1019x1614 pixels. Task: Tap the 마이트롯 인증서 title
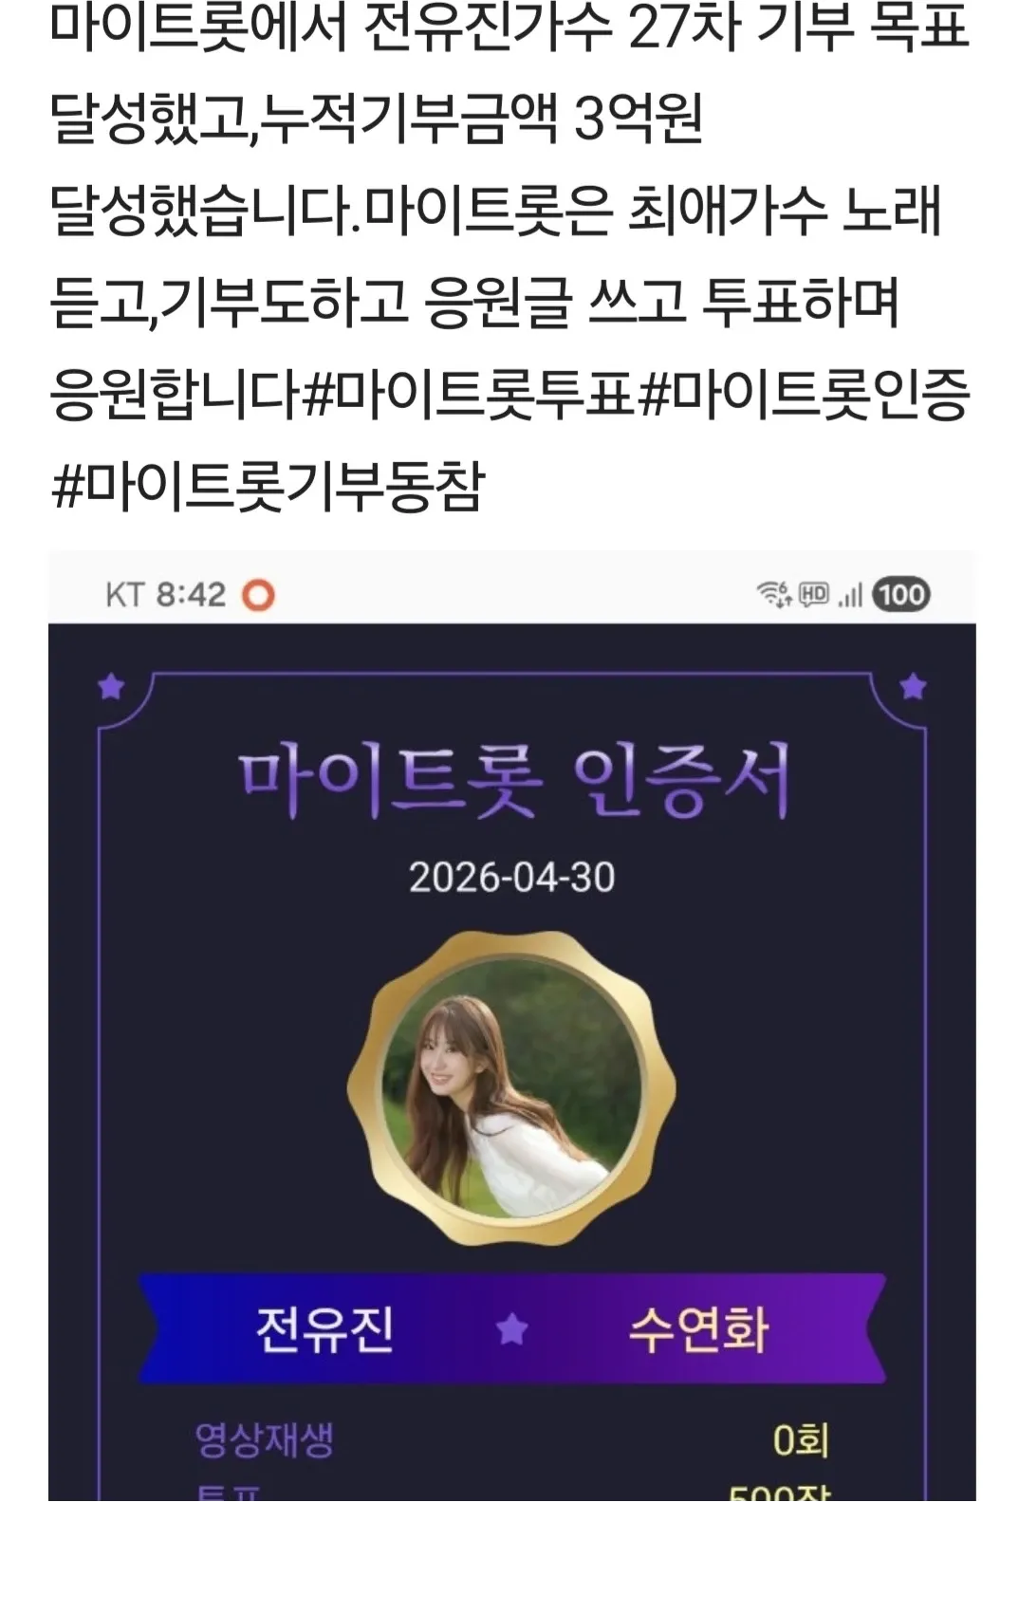(x=512, y=783)
